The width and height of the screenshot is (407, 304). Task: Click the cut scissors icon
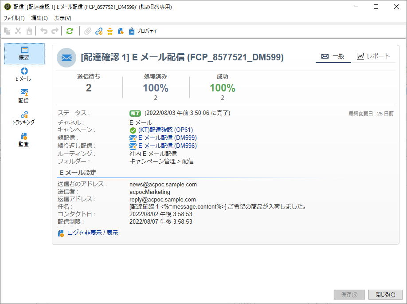(x=18, y=31)
